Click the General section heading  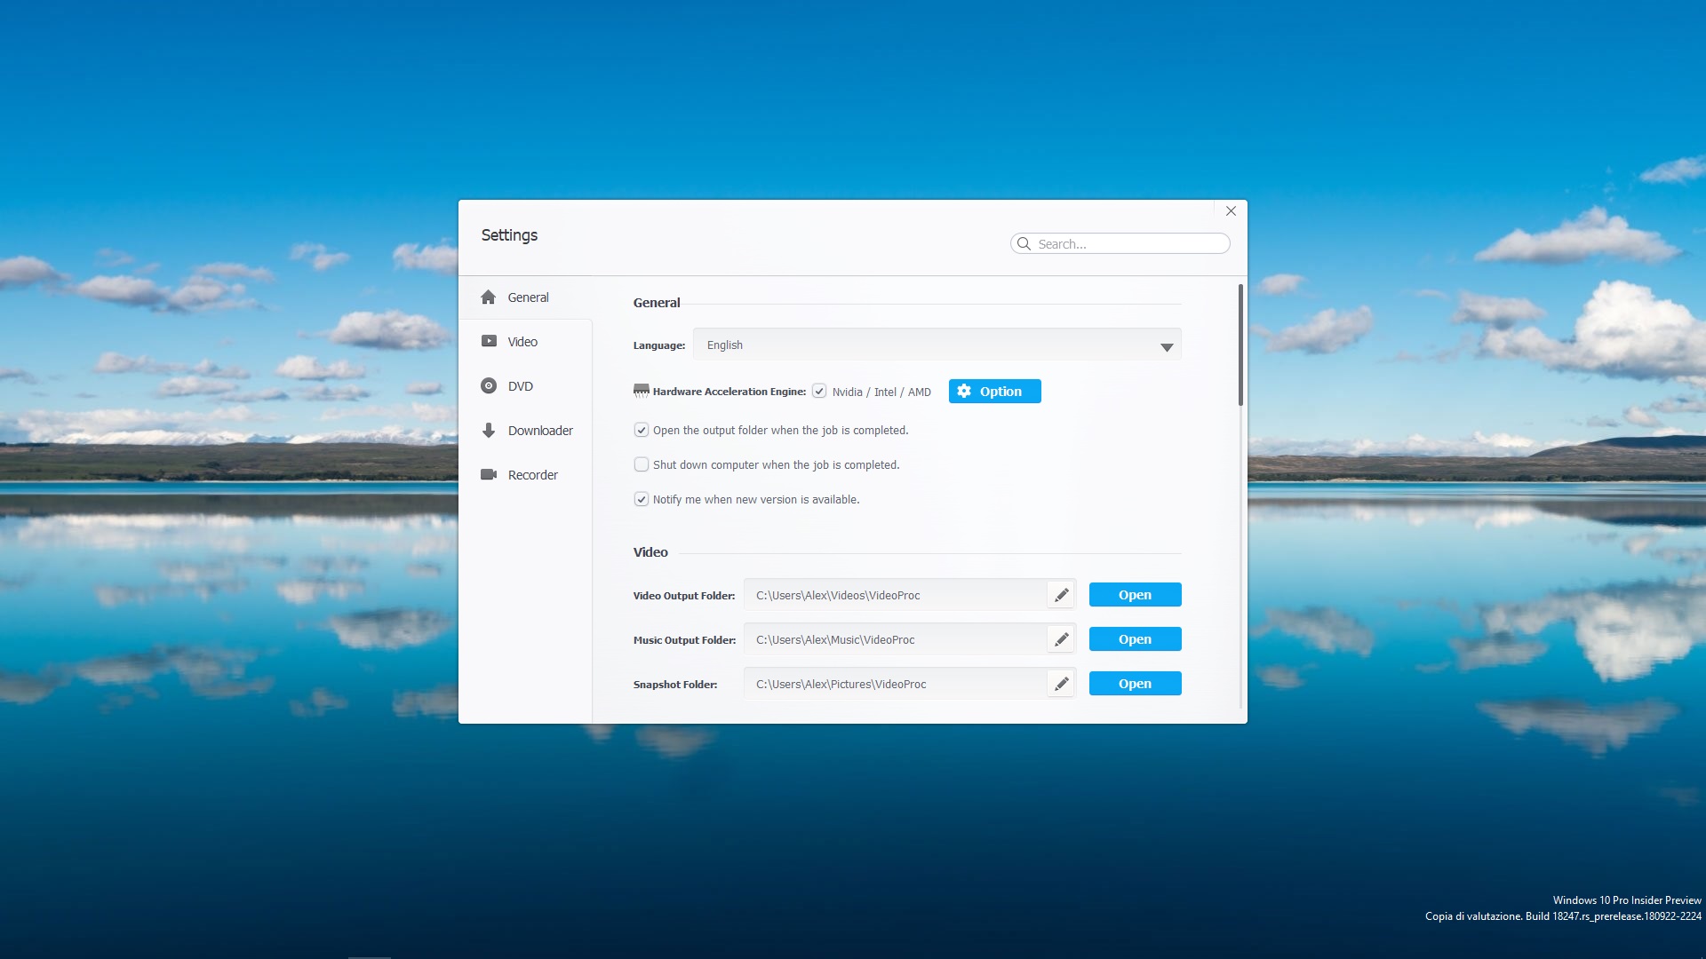pos(657,303)
